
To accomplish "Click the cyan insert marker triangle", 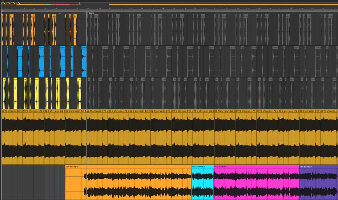I will click(x=60, y=14).
